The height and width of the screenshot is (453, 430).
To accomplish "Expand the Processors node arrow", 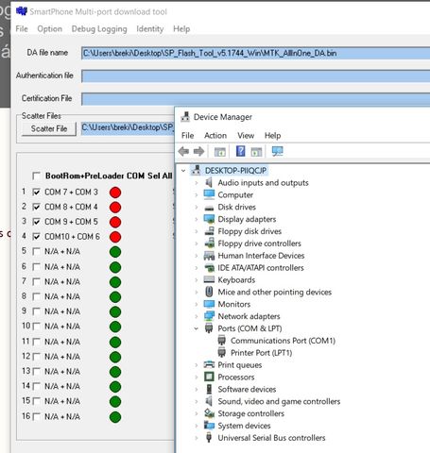I will 196,377.
